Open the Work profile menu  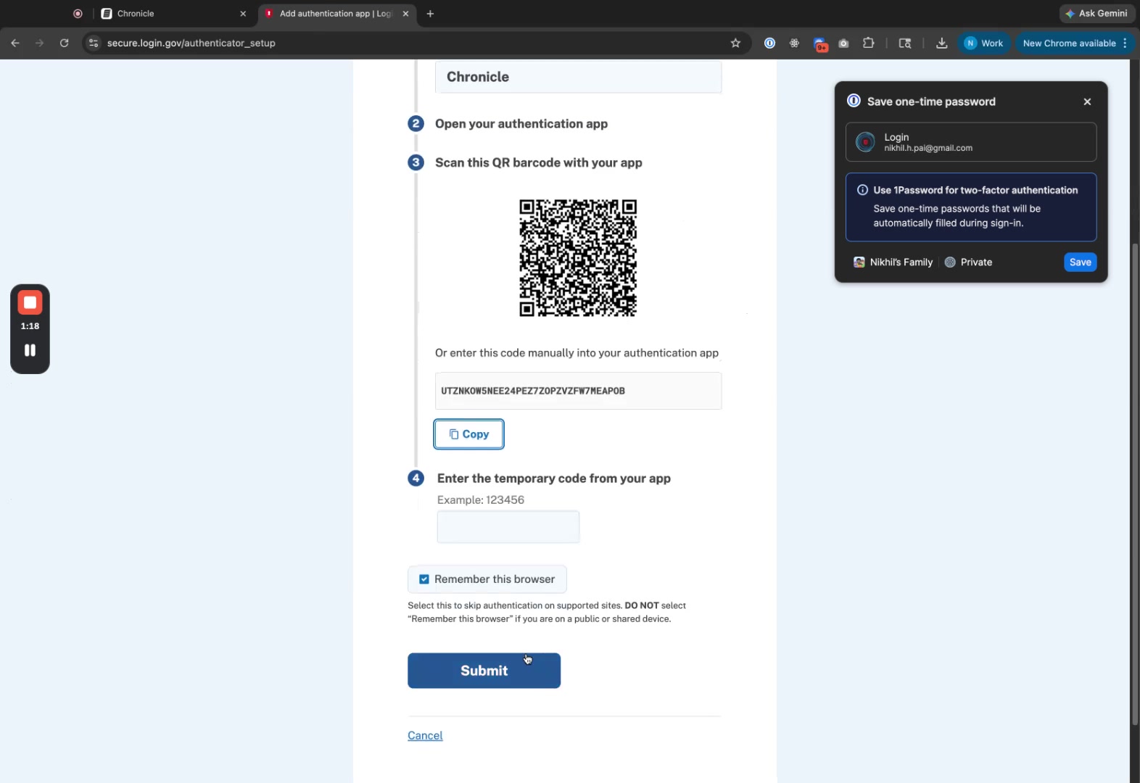coord(984,43)
